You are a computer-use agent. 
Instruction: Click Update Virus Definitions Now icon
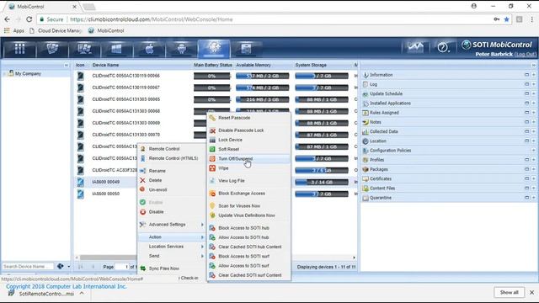[212, 215]
